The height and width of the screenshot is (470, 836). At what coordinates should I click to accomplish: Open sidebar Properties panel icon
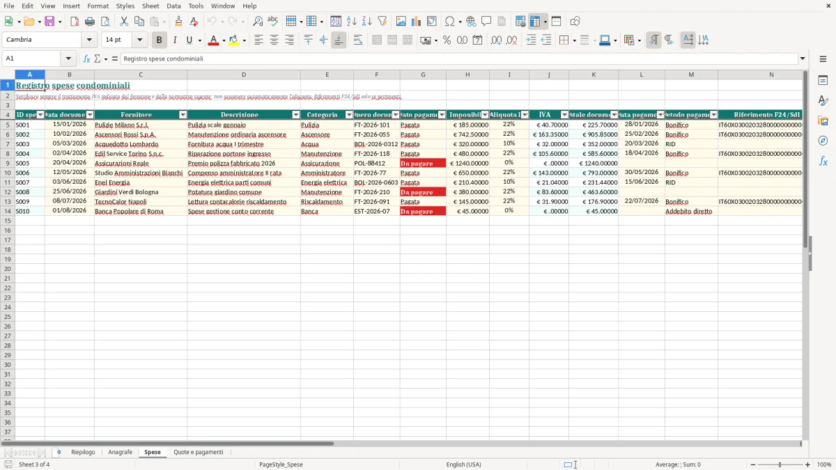point(823,81)
